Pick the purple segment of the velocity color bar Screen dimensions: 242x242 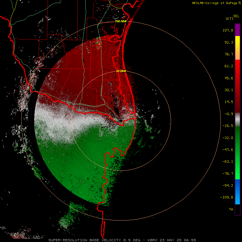[x=237, y=30]
